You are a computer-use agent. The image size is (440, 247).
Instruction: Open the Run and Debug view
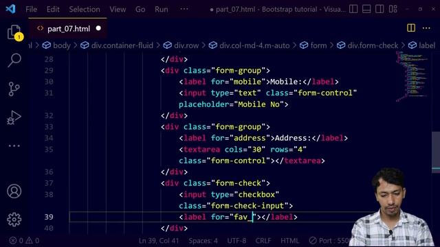click(x=14, y=117)
